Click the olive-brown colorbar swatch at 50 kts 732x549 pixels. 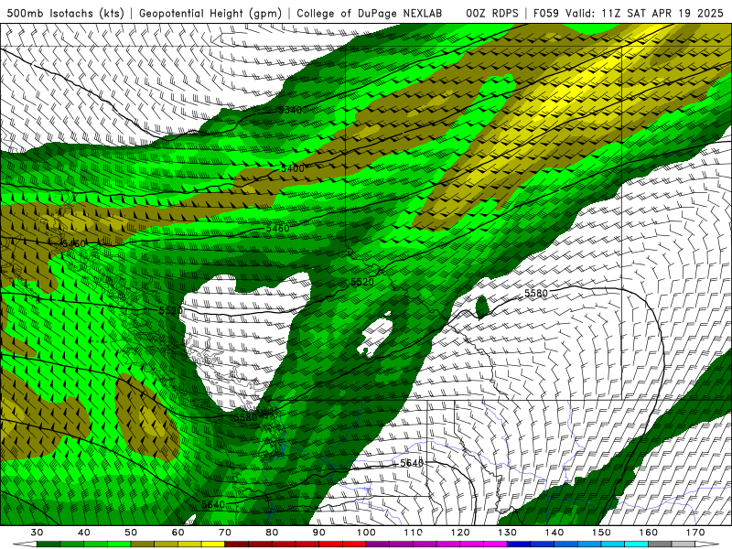point(143,544)
